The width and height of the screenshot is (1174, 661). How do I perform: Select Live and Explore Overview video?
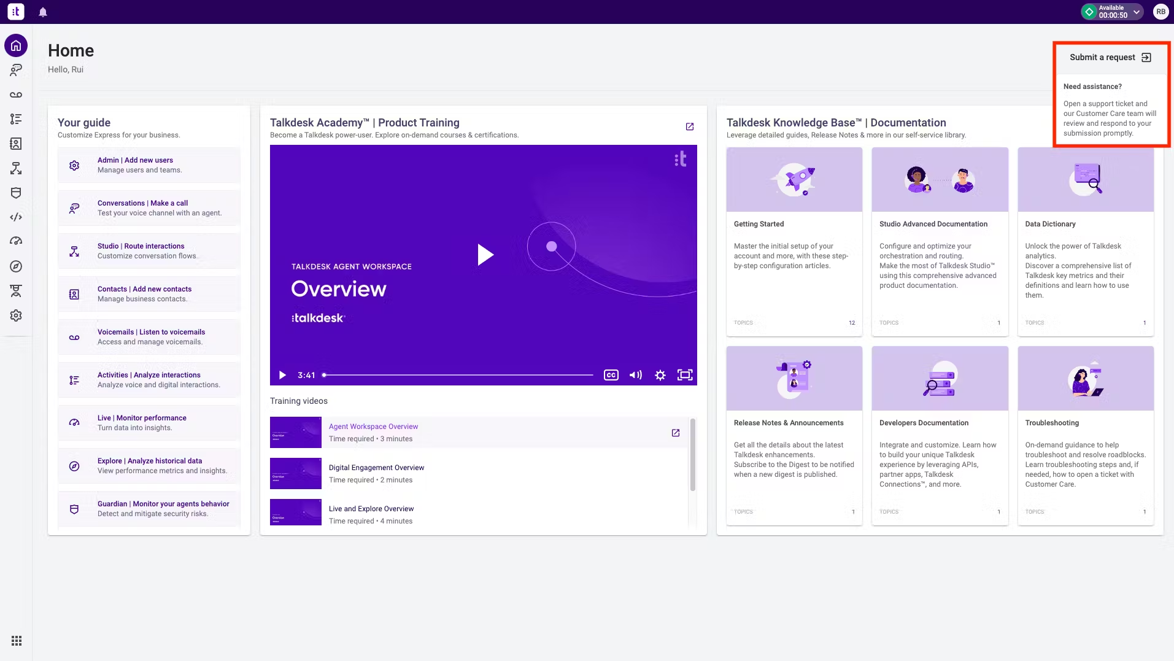tap(479, 513)
